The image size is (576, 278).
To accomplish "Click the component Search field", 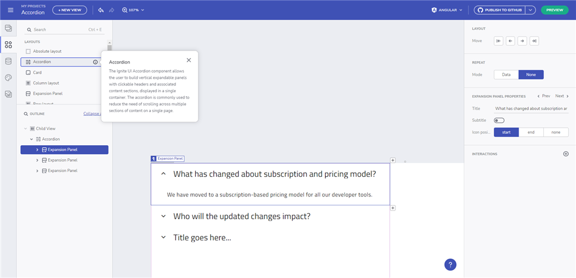I will click(64, 29).
